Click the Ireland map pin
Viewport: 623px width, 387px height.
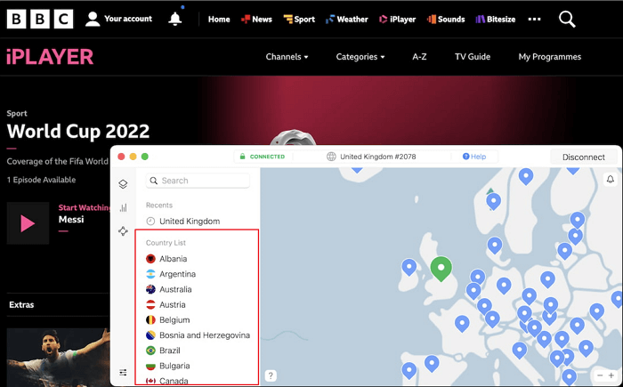[409, 267]
